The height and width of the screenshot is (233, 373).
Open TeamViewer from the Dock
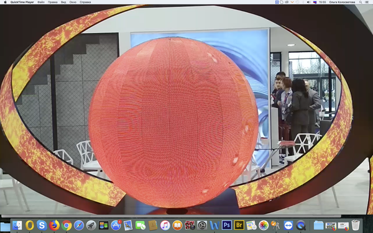click(x=288, y=225)
